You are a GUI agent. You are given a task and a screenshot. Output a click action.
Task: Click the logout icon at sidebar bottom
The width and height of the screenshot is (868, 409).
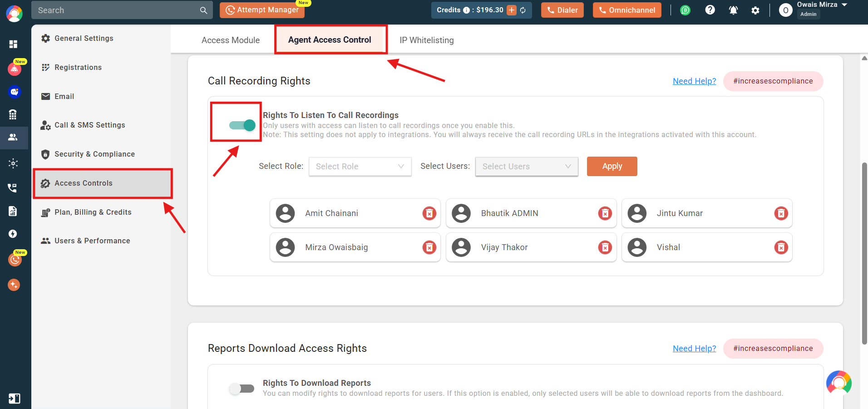pyautogui.click(x=14, y=399)
